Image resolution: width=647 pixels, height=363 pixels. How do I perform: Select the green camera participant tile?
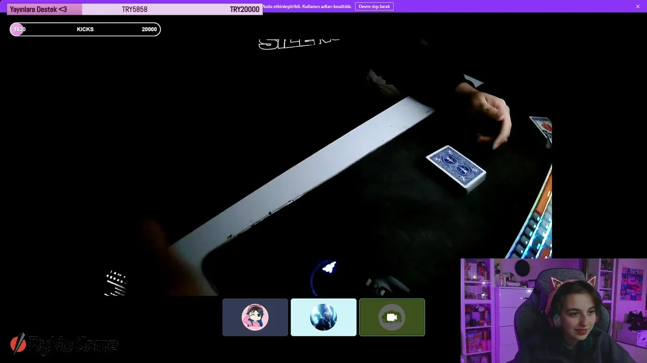click(392, 317)
